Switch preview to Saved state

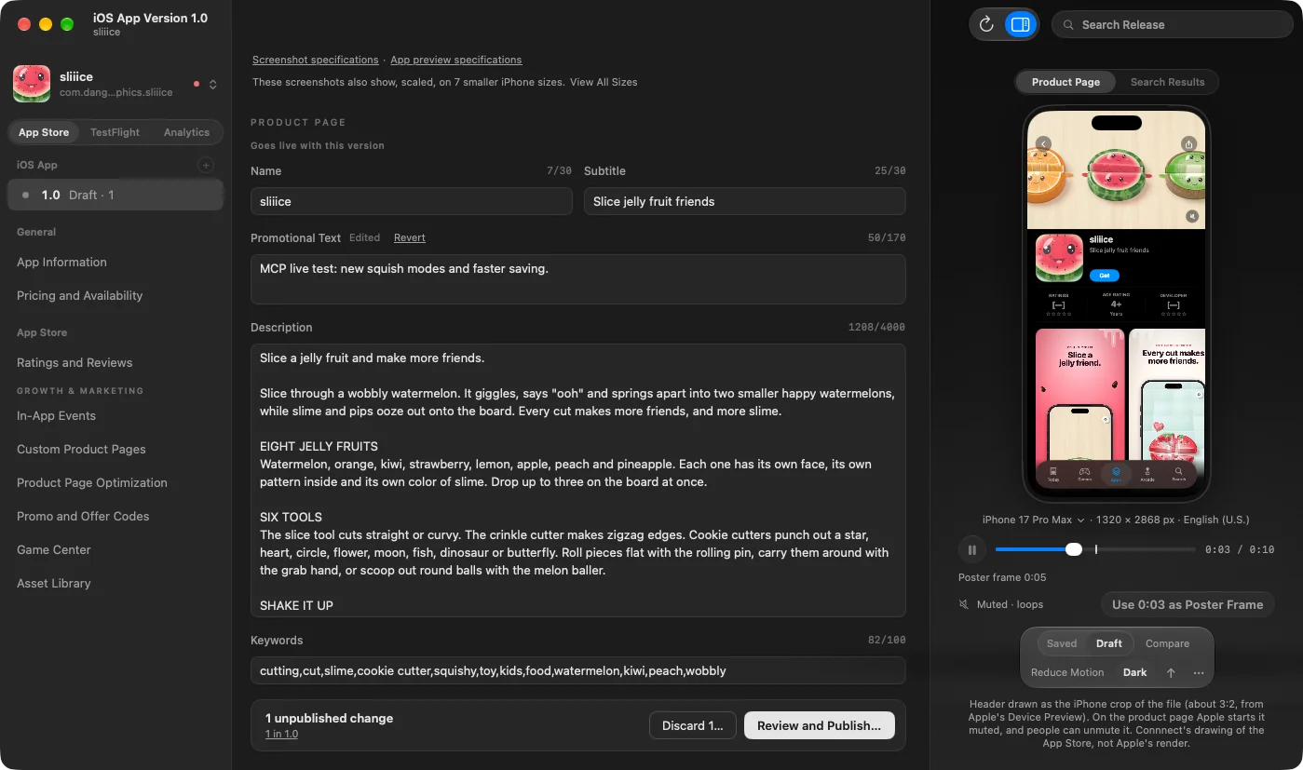(1061, 643)
